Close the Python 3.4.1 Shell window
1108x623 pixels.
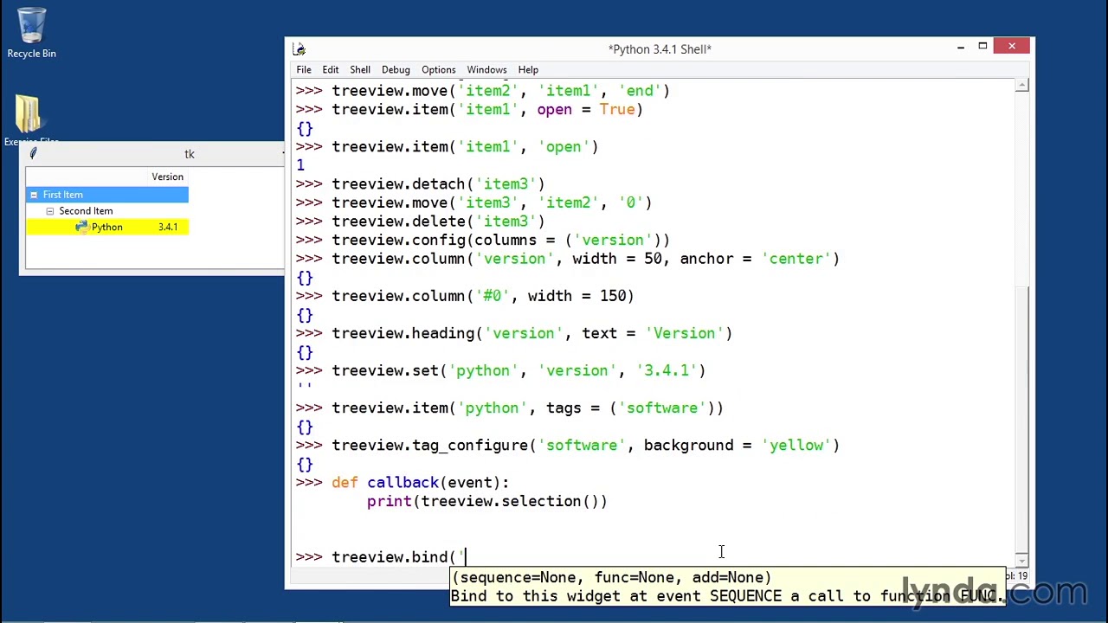1012,46
